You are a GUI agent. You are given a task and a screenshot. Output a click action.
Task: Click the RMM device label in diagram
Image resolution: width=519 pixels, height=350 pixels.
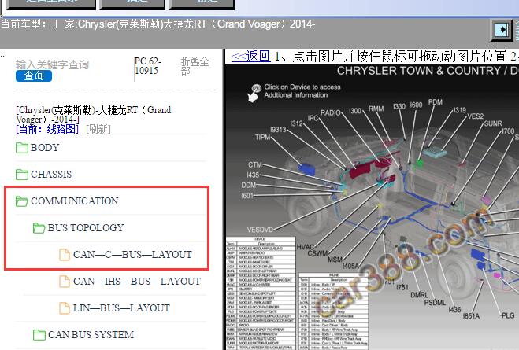(376, 109)
